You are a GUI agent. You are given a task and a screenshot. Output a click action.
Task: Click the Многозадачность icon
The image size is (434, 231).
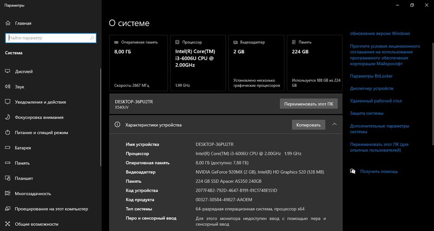click(x=8, y=194)
